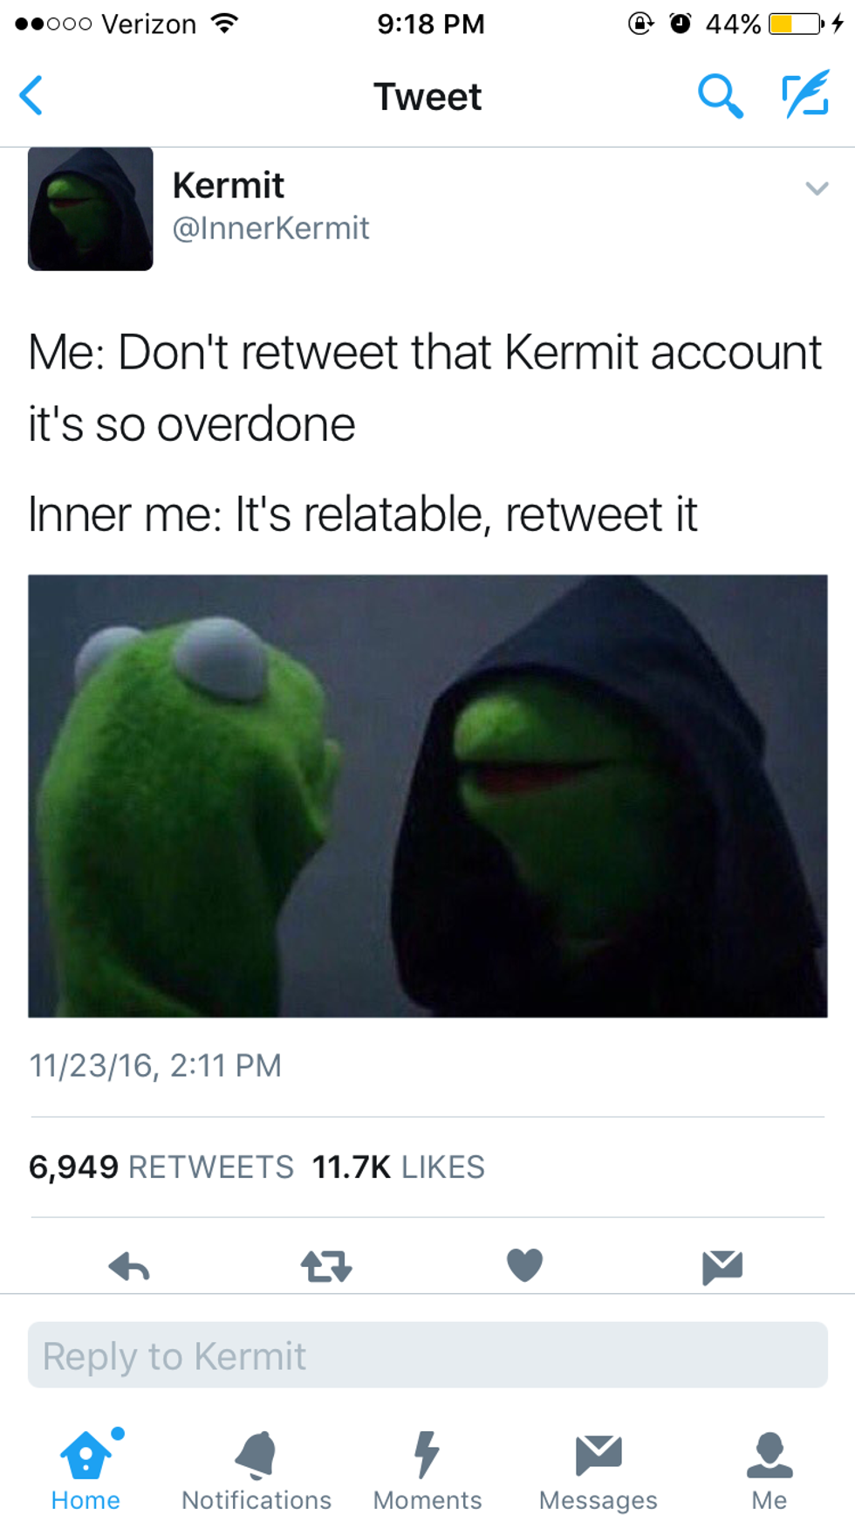Screen dimensions: 855x1522
Task: Open the @InnerKermit handle
Action: click(x=270, y=228)
